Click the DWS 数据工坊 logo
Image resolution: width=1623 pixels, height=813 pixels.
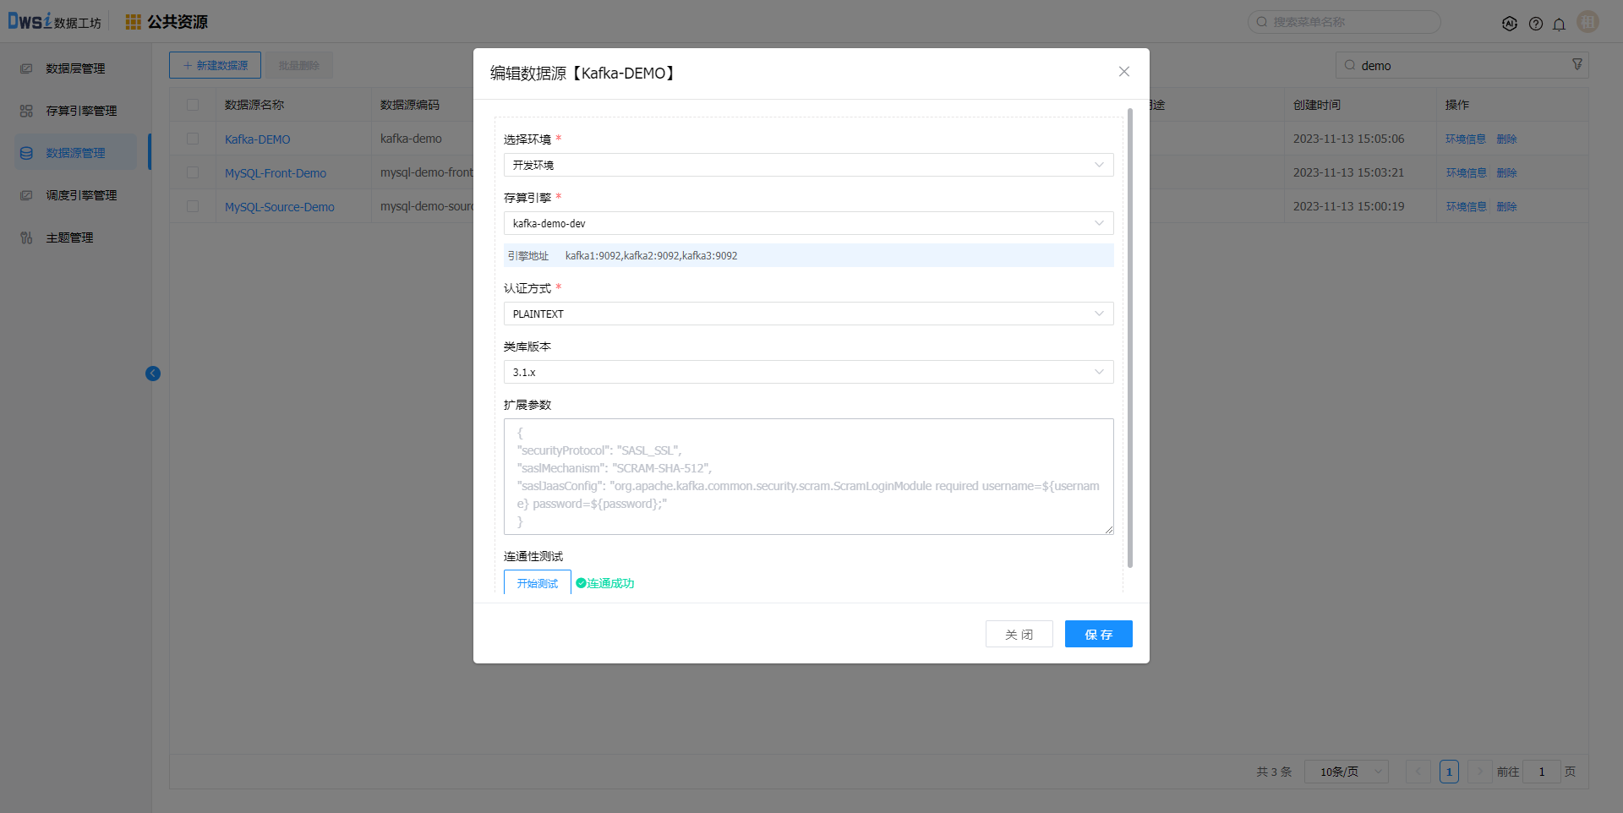[x=55, y=22]
